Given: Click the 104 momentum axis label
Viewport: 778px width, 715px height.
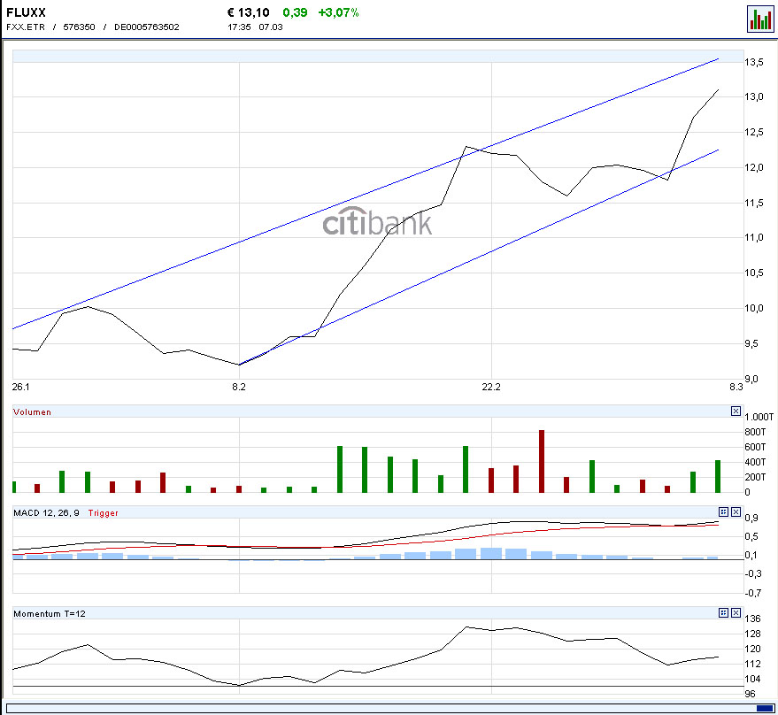Looking at the screenshot, I should [752, 679].
